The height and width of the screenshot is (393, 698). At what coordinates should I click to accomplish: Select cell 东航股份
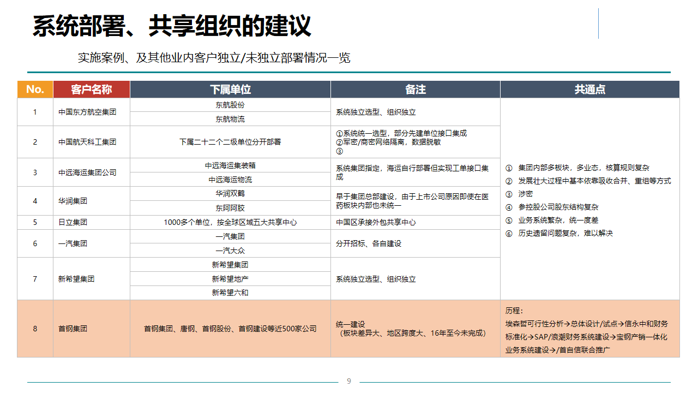point(230,105)
